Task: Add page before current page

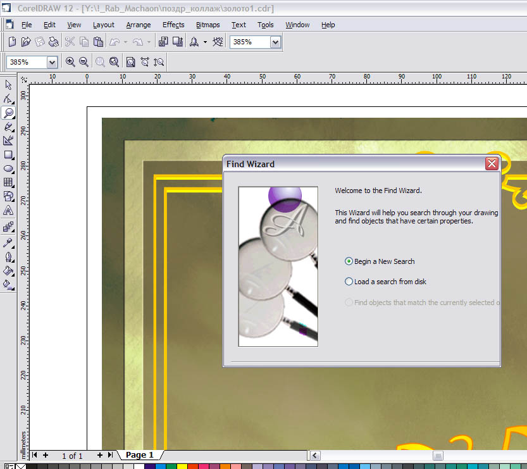Action: coord(46,455)
